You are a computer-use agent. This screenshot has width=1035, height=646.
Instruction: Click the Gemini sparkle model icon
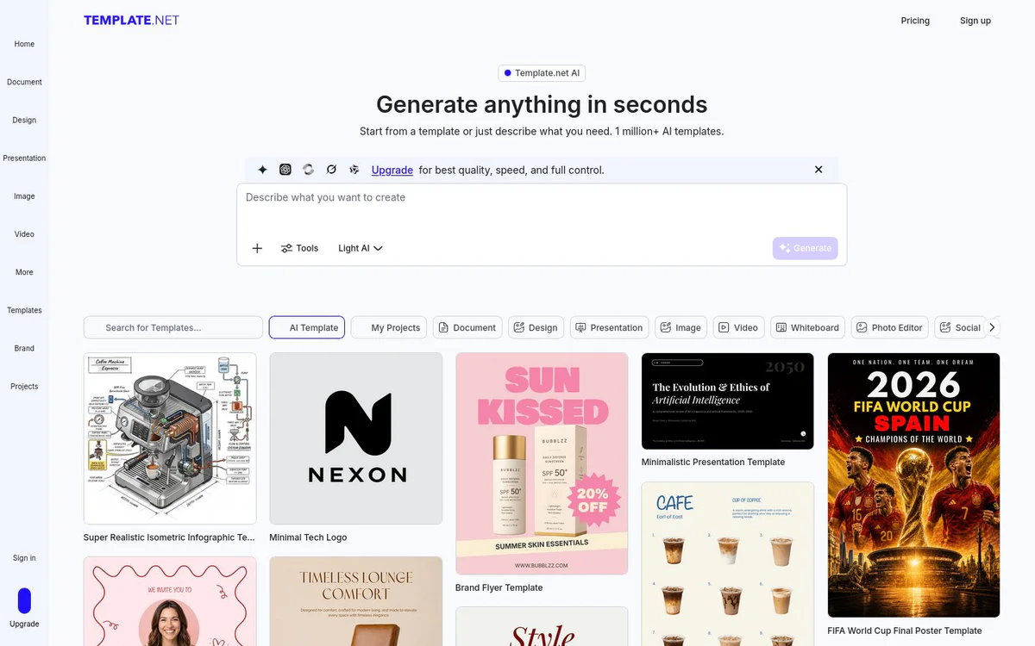262,170
